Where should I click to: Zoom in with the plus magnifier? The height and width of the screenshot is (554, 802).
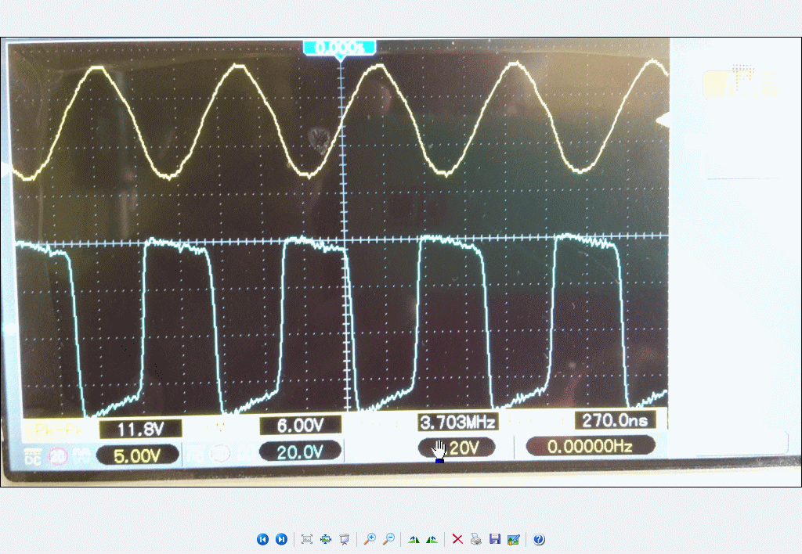tap(370, 539)
